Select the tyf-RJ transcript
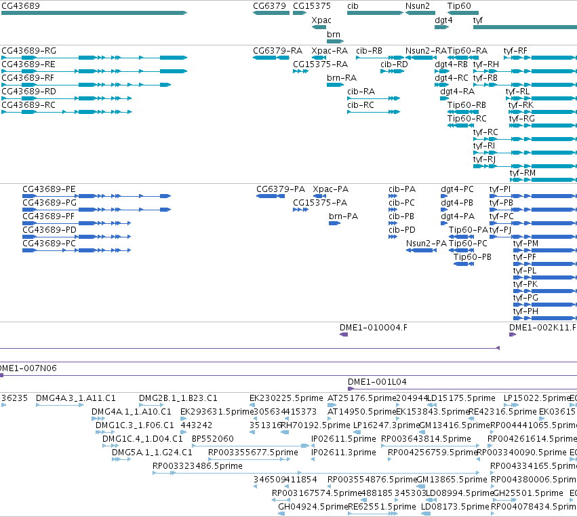Screen dimensions: 577x517 coord(525,166)
